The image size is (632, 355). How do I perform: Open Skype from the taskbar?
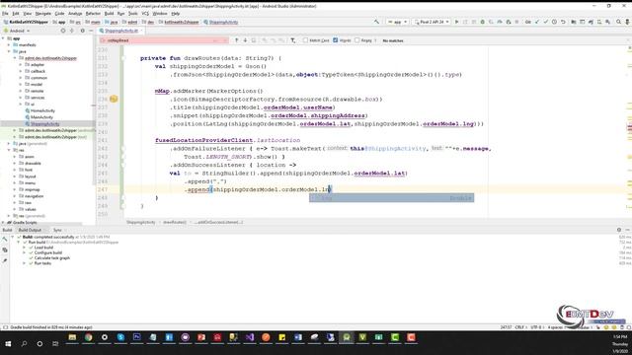pos(120,337)
